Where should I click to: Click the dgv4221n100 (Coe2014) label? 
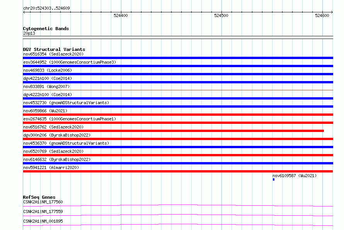pos(48,78)
